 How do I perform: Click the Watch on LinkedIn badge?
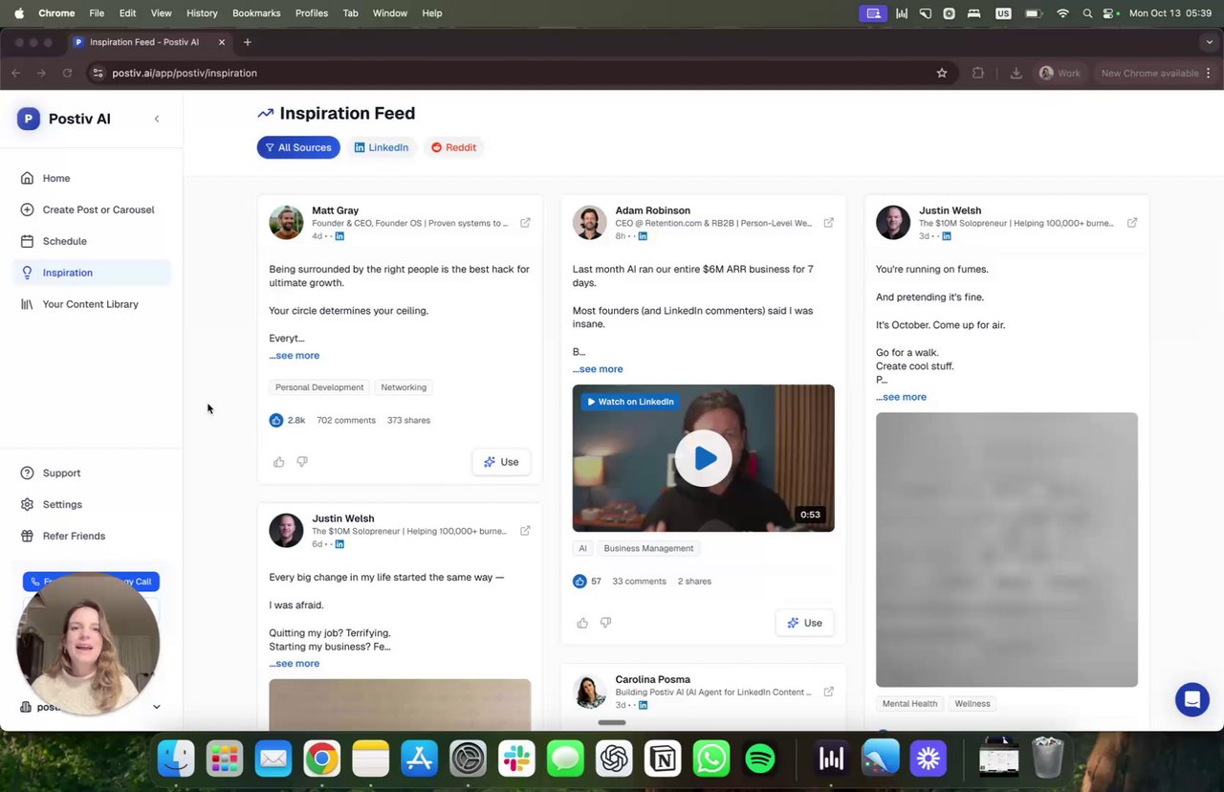click(x=630, y=402)
